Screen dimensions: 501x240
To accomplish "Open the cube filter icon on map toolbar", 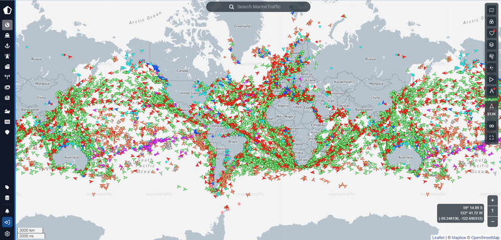I will [x=492, y=45].
